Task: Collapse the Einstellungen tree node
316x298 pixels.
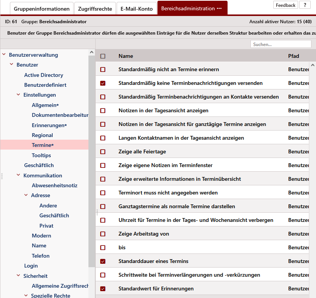Action: 18,95
